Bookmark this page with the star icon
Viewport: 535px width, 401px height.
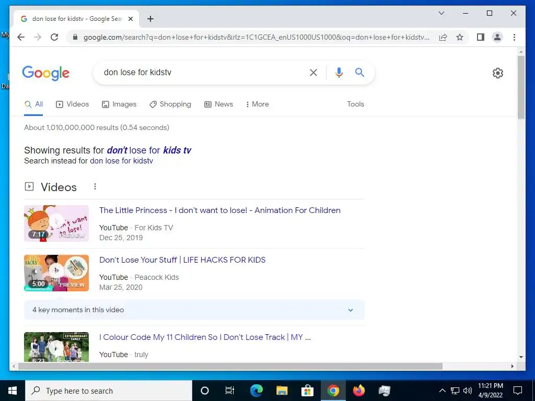(x=460, y=37)
